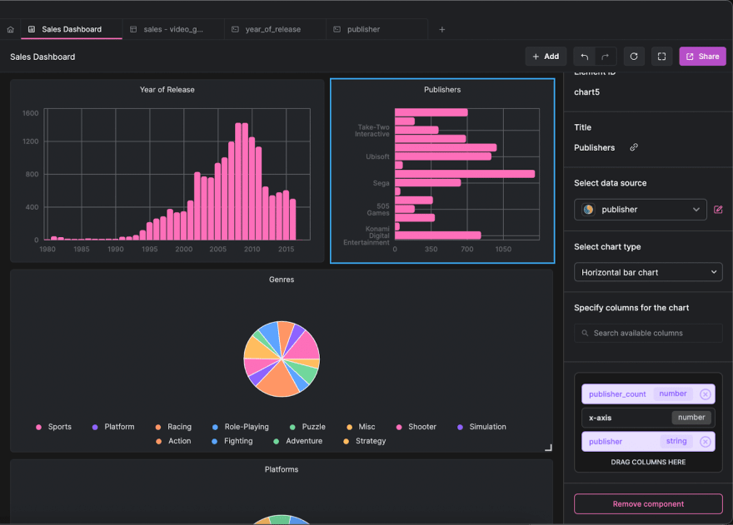This screenshot has height=525, width=733.
Task: Toggle the Shooter legend entry
Action: coord(416,427)
